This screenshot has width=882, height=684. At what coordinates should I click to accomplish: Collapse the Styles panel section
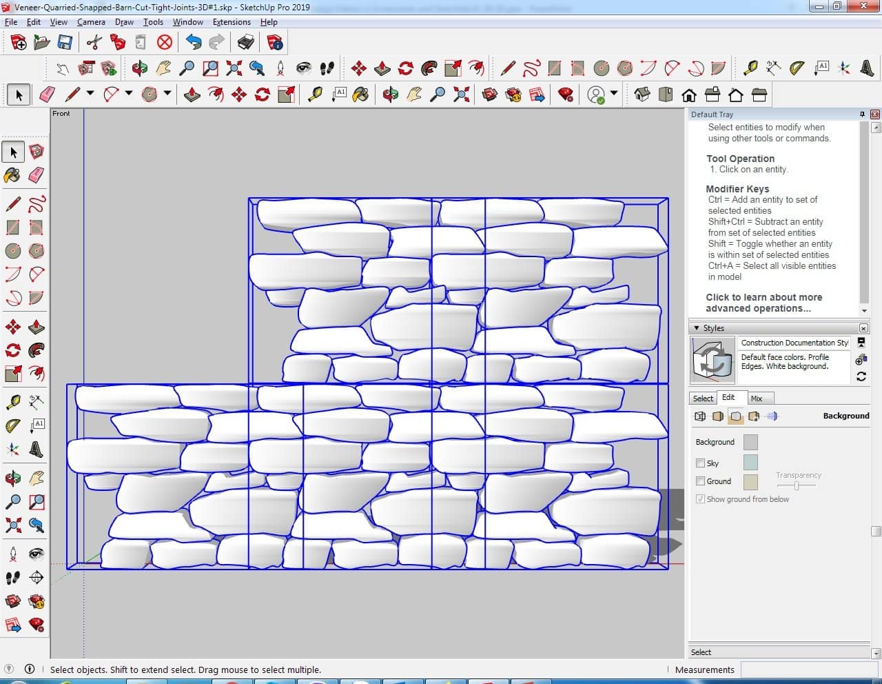(x=697, y=328)
